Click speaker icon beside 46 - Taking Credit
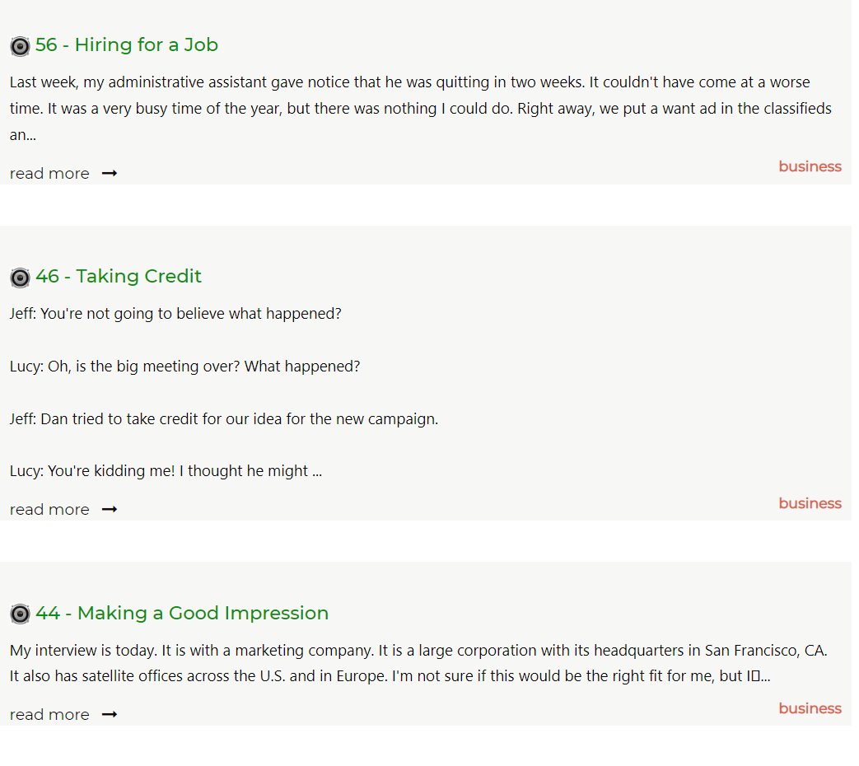The width and height of the screenshot is (859, 766). click(21, 278)
